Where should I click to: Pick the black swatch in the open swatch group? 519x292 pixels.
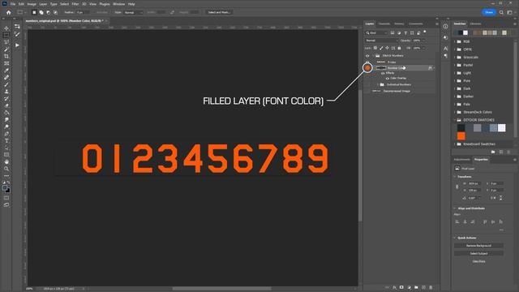461,128
